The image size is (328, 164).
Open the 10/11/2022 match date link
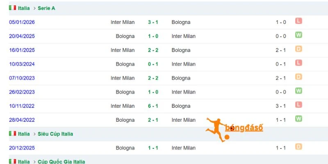pyautogui.click(x=22, y=106)
